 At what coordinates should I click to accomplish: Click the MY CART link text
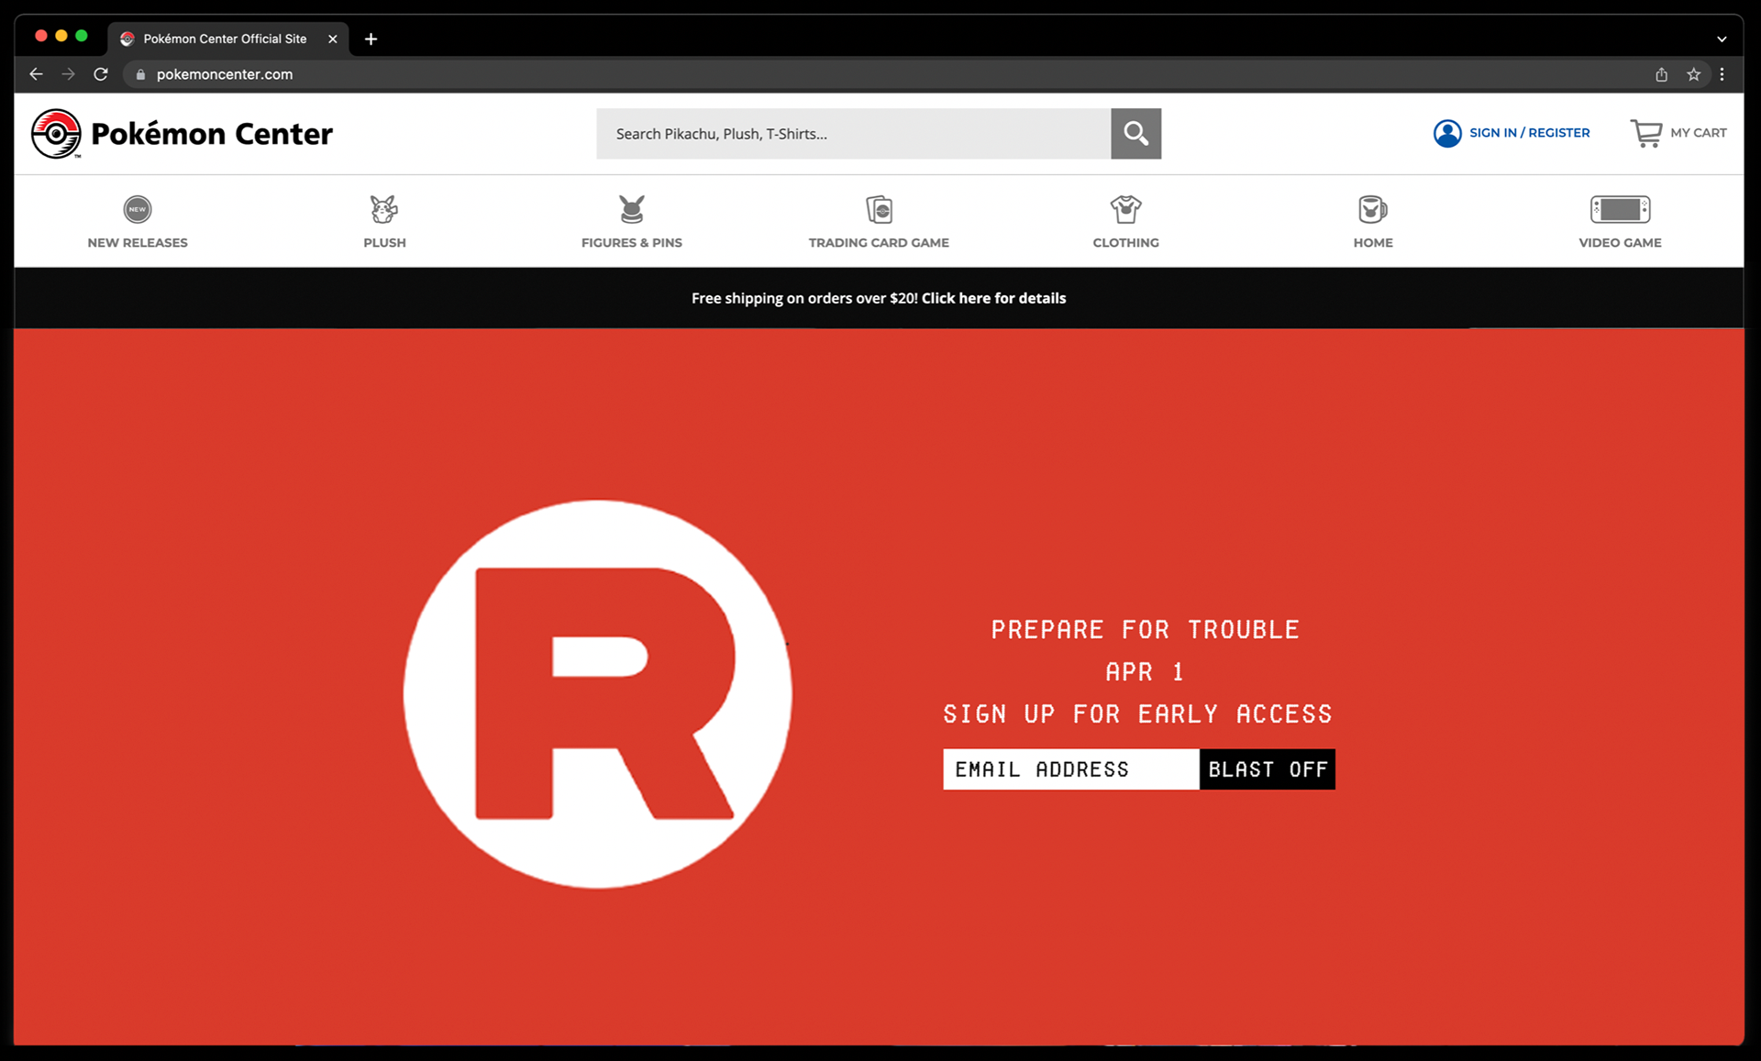pos(1699,133)
